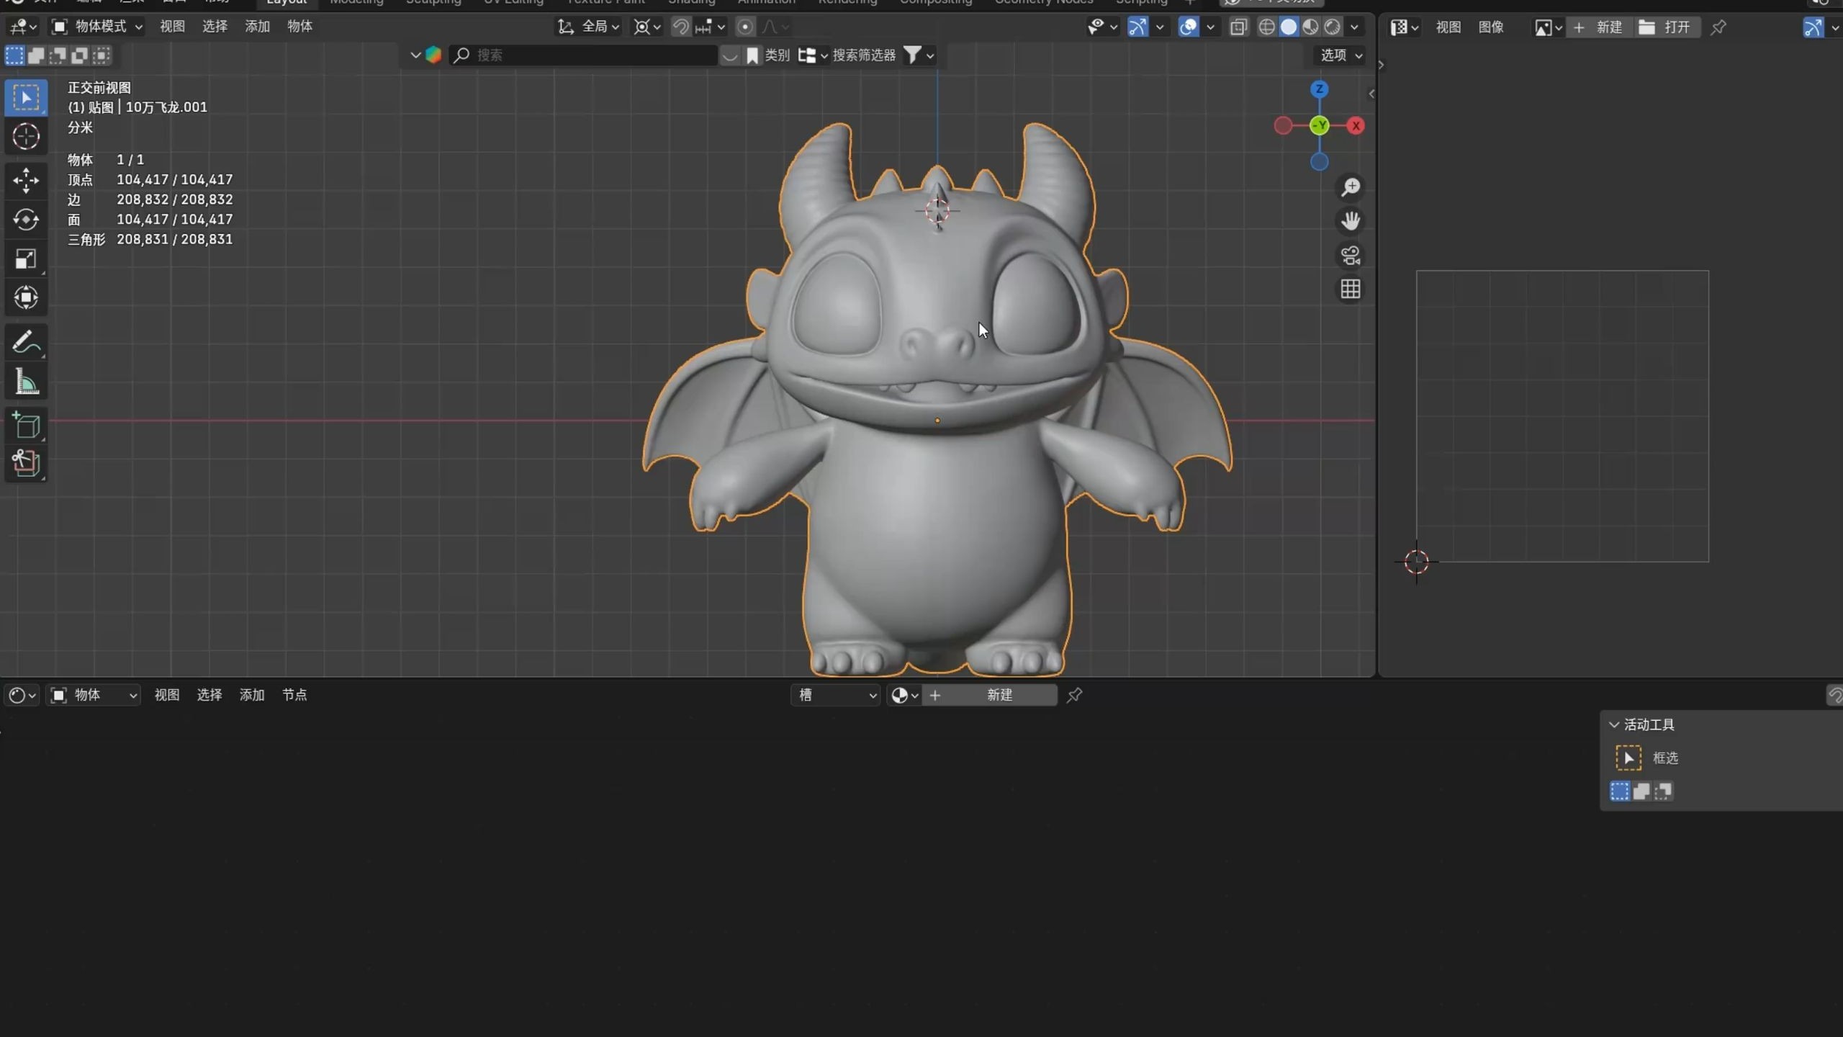1843x1037 pixels.
Task: Click the Add Cube tool
Action: tap(26, 426)
